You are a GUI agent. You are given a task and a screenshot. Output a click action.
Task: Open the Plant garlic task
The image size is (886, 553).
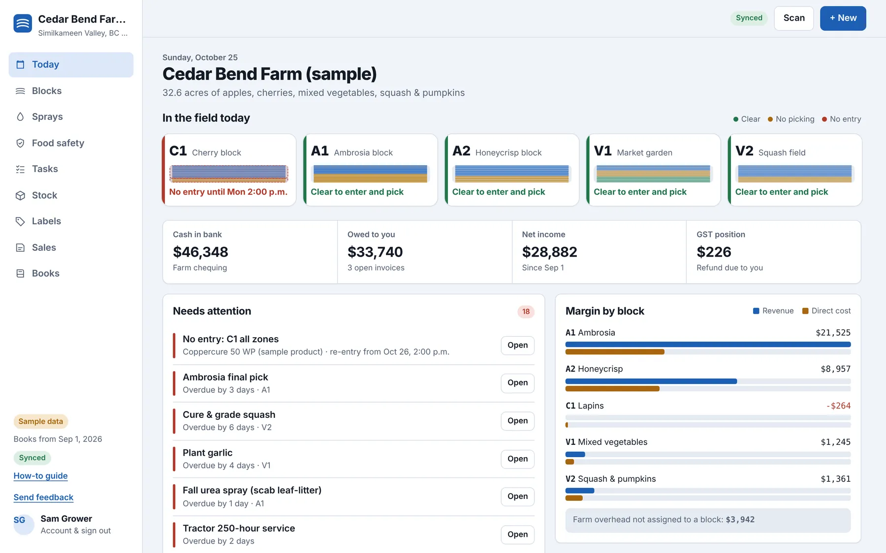(x=518, y=459)
